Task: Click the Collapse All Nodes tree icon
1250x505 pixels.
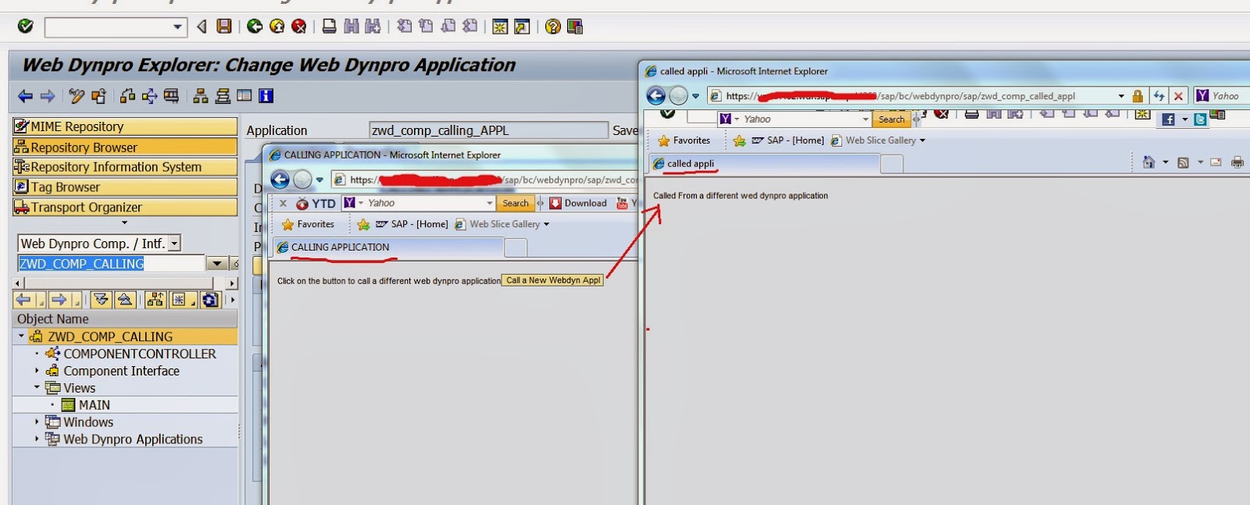Action: (124, 300)
